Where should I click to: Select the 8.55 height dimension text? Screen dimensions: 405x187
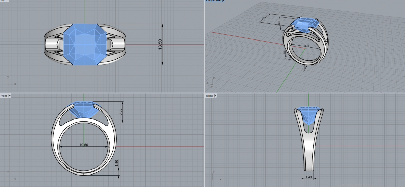pos(120,112)
